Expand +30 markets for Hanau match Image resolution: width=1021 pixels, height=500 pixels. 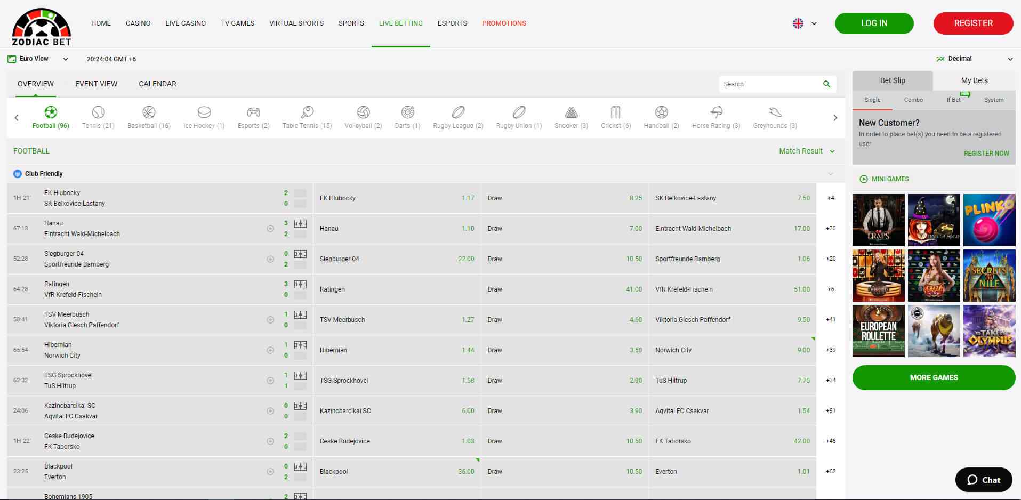[x=831, y=229]
